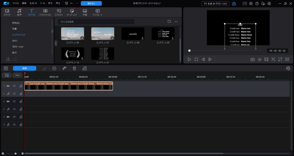Take a snapshot of the preview
This screenshot has width=294, height=156.
tap(252, 59)
